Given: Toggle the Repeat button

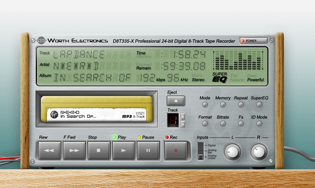Looking at the screenshot, I should click(241, 104).
